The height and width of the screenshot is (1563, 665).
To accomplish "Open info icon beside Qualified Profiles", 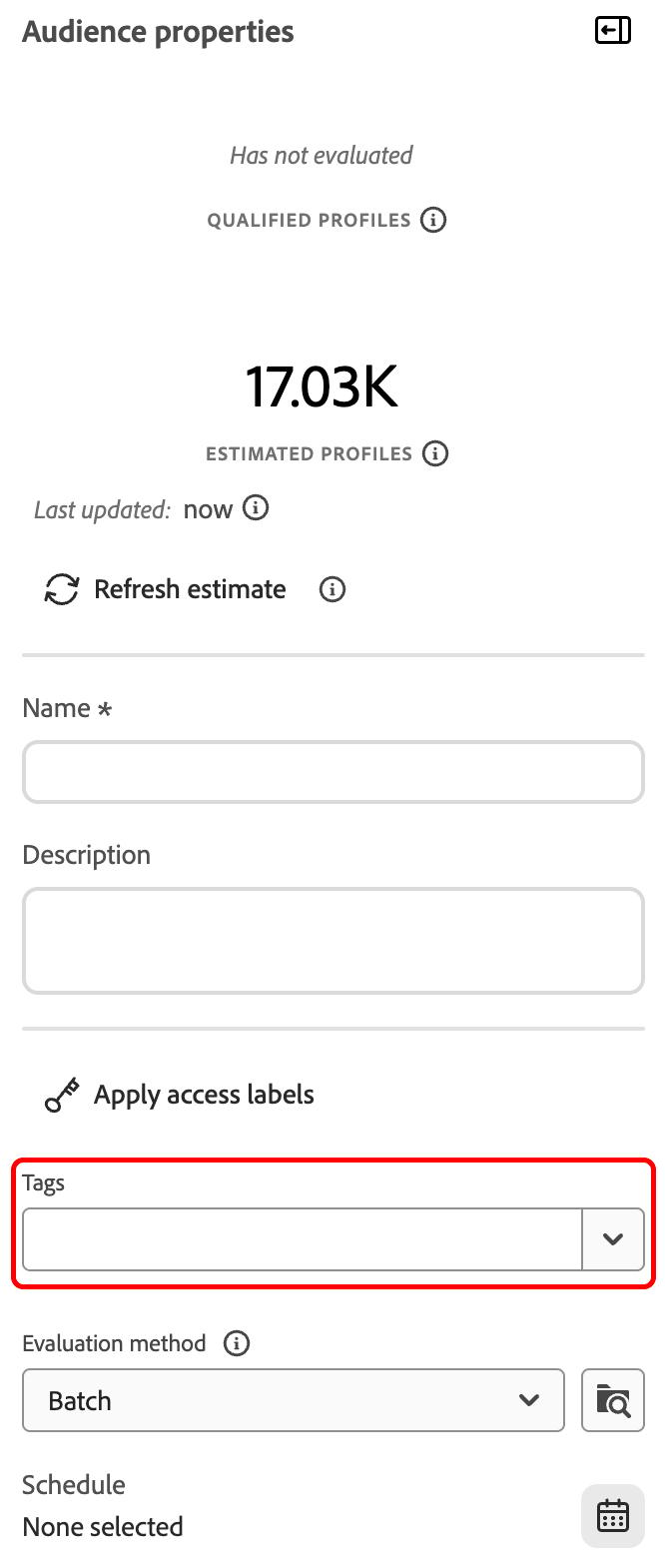I will tap(433, 220).
